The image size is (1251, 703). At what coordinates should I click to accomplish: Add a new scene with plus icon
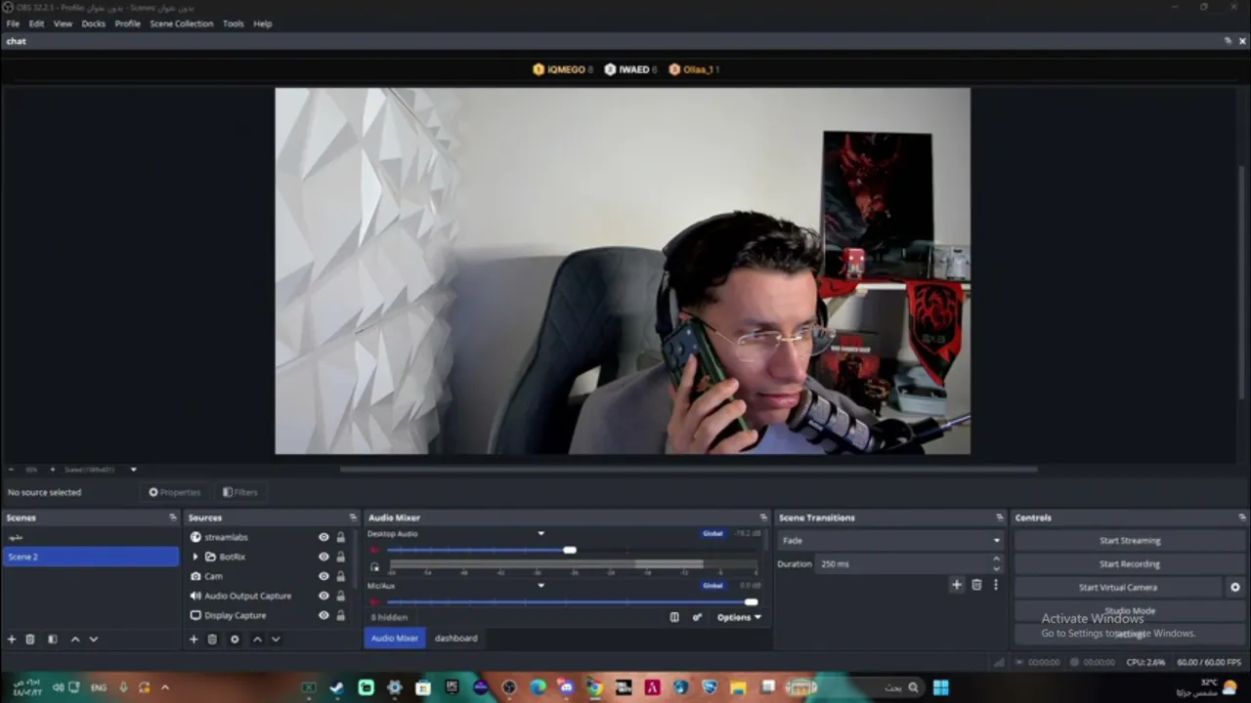(12, 640)
